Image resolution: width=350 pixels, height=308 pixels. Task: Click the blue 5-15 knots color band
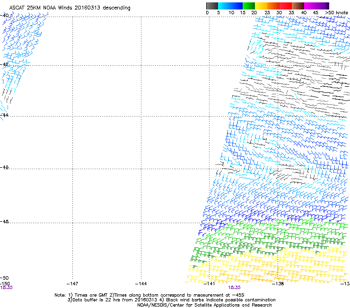coord(230,6)
